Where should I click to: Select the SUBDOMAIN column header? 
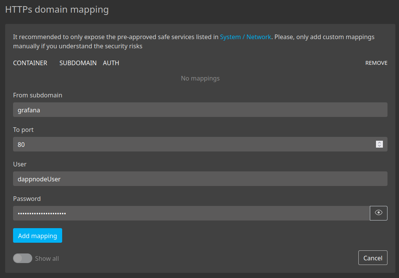point(78,63)
